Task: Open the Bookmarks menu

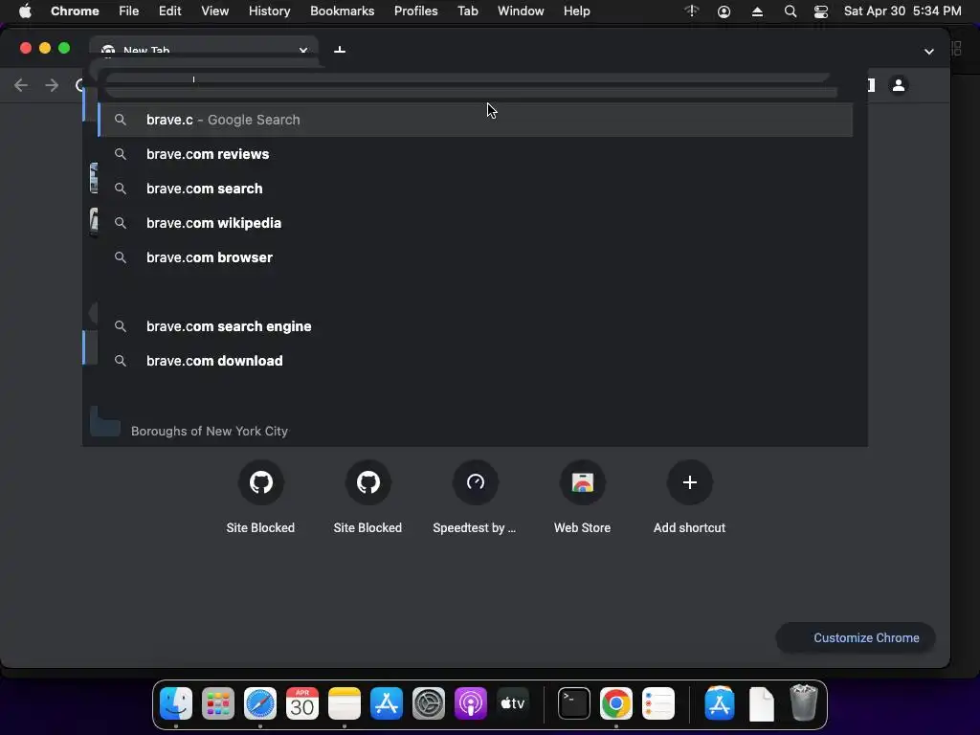Action: coord(342,11)
